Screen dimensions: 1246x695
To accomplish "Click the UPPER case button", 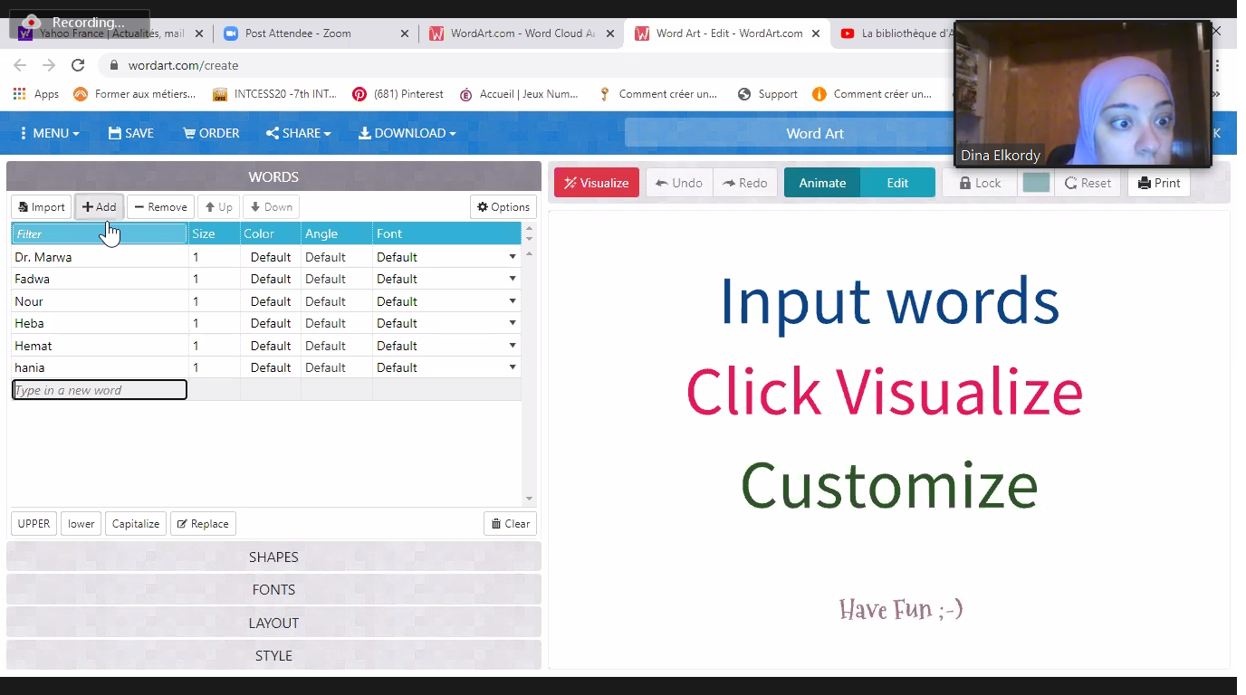I will point(34,524).
